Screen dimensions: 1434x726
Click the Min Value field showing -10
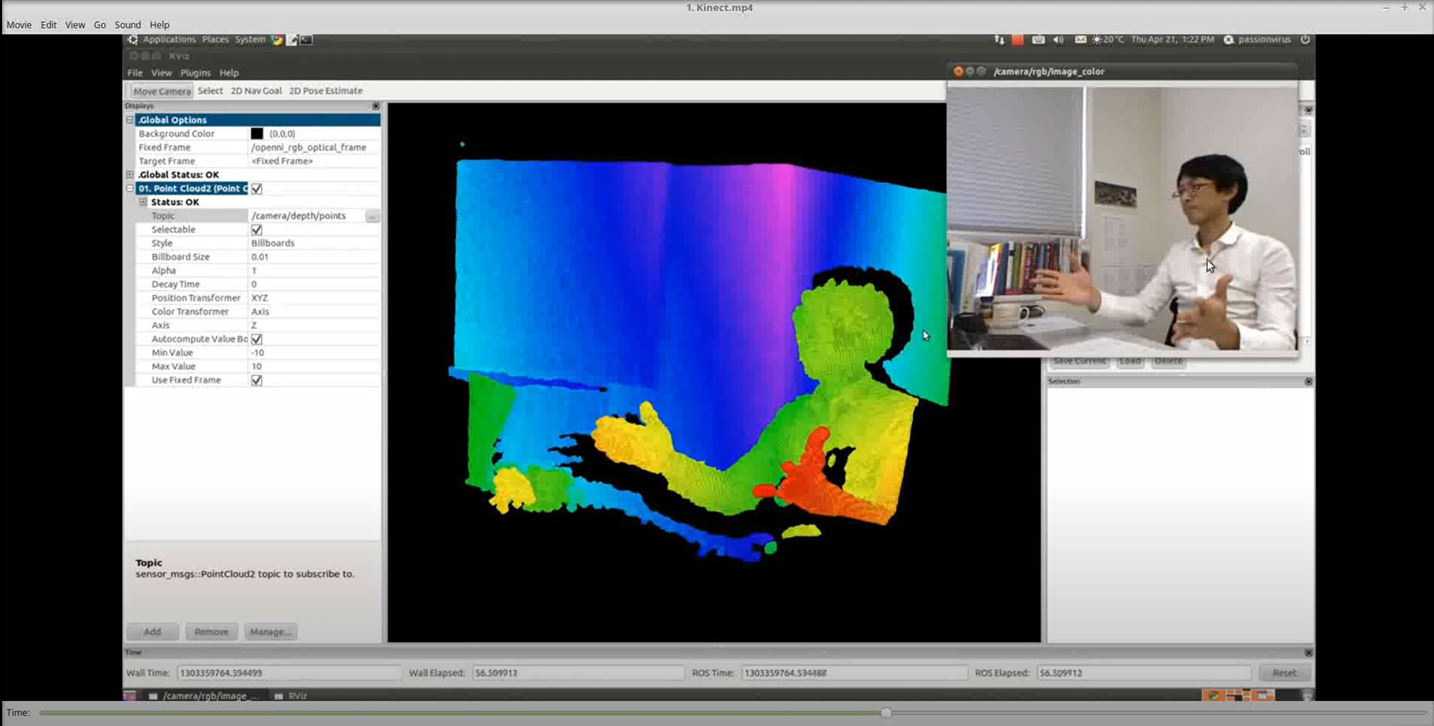314,353
